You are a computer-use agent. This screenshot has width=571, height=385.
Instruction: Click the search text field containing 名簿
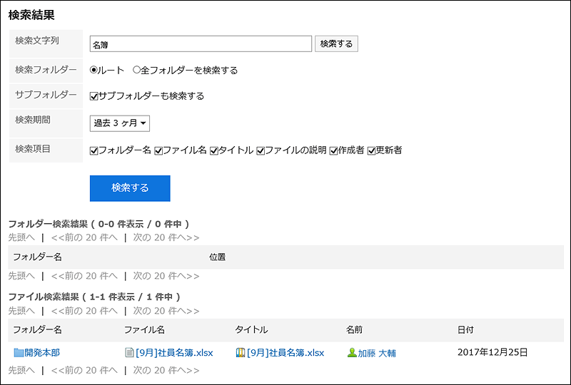point(201,43)
